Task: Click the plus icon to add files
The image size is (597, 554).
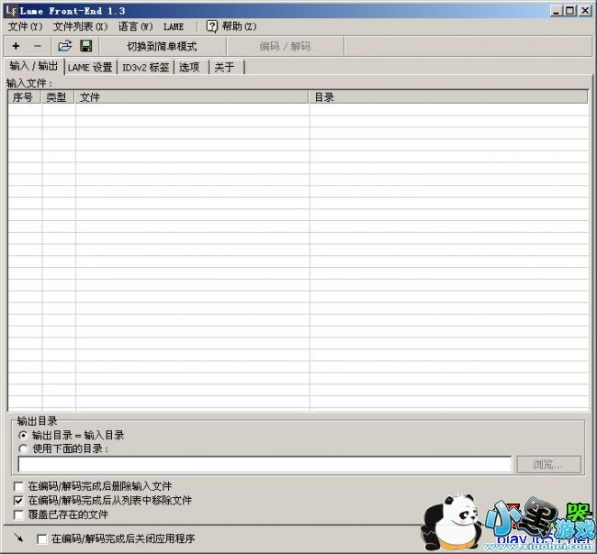Action: 16,47
